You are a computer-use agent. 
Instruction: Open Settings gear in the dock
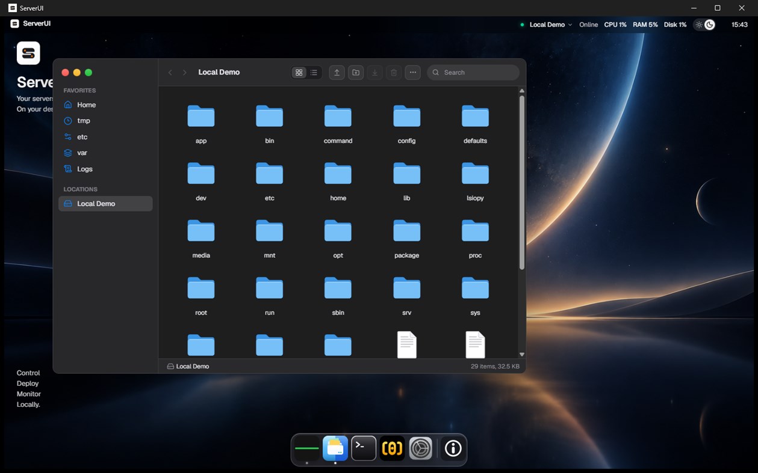[421, 448]
